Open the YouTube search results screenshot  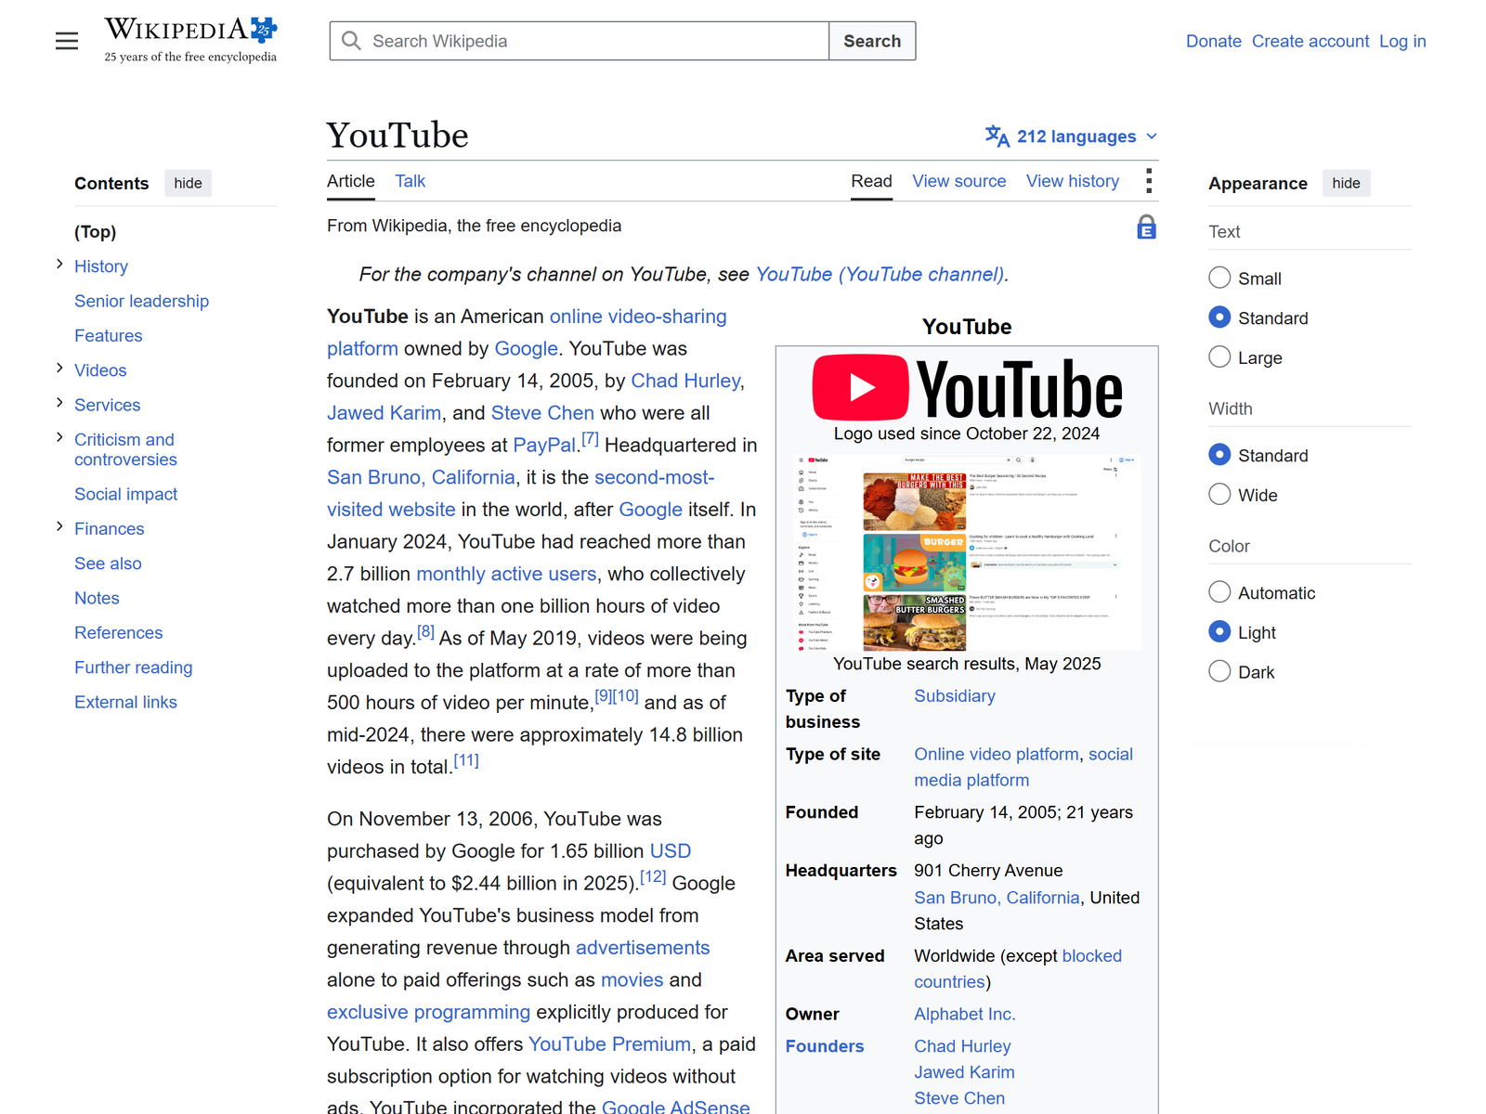(x=967, y=552)
